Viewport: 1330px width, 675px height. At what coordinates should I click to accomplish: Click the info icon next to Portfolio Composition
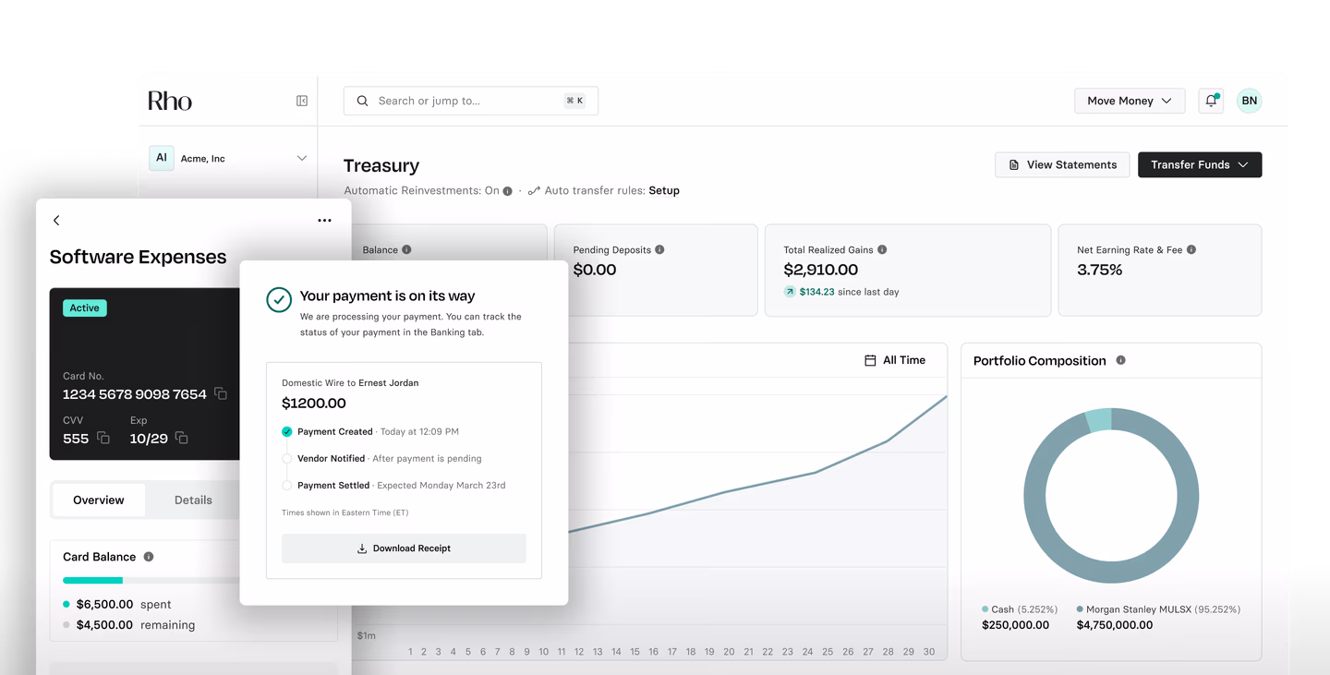(1122, 360)
